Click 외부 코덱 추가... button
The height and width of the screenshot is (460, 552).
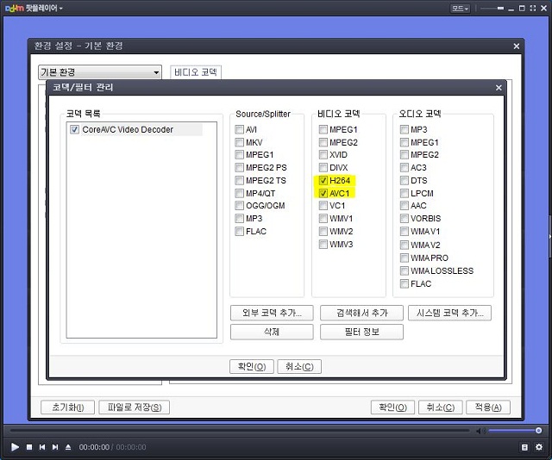272,313
